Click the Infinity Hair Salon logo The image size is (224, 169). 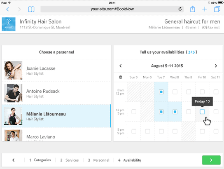(x=9, y=24)
